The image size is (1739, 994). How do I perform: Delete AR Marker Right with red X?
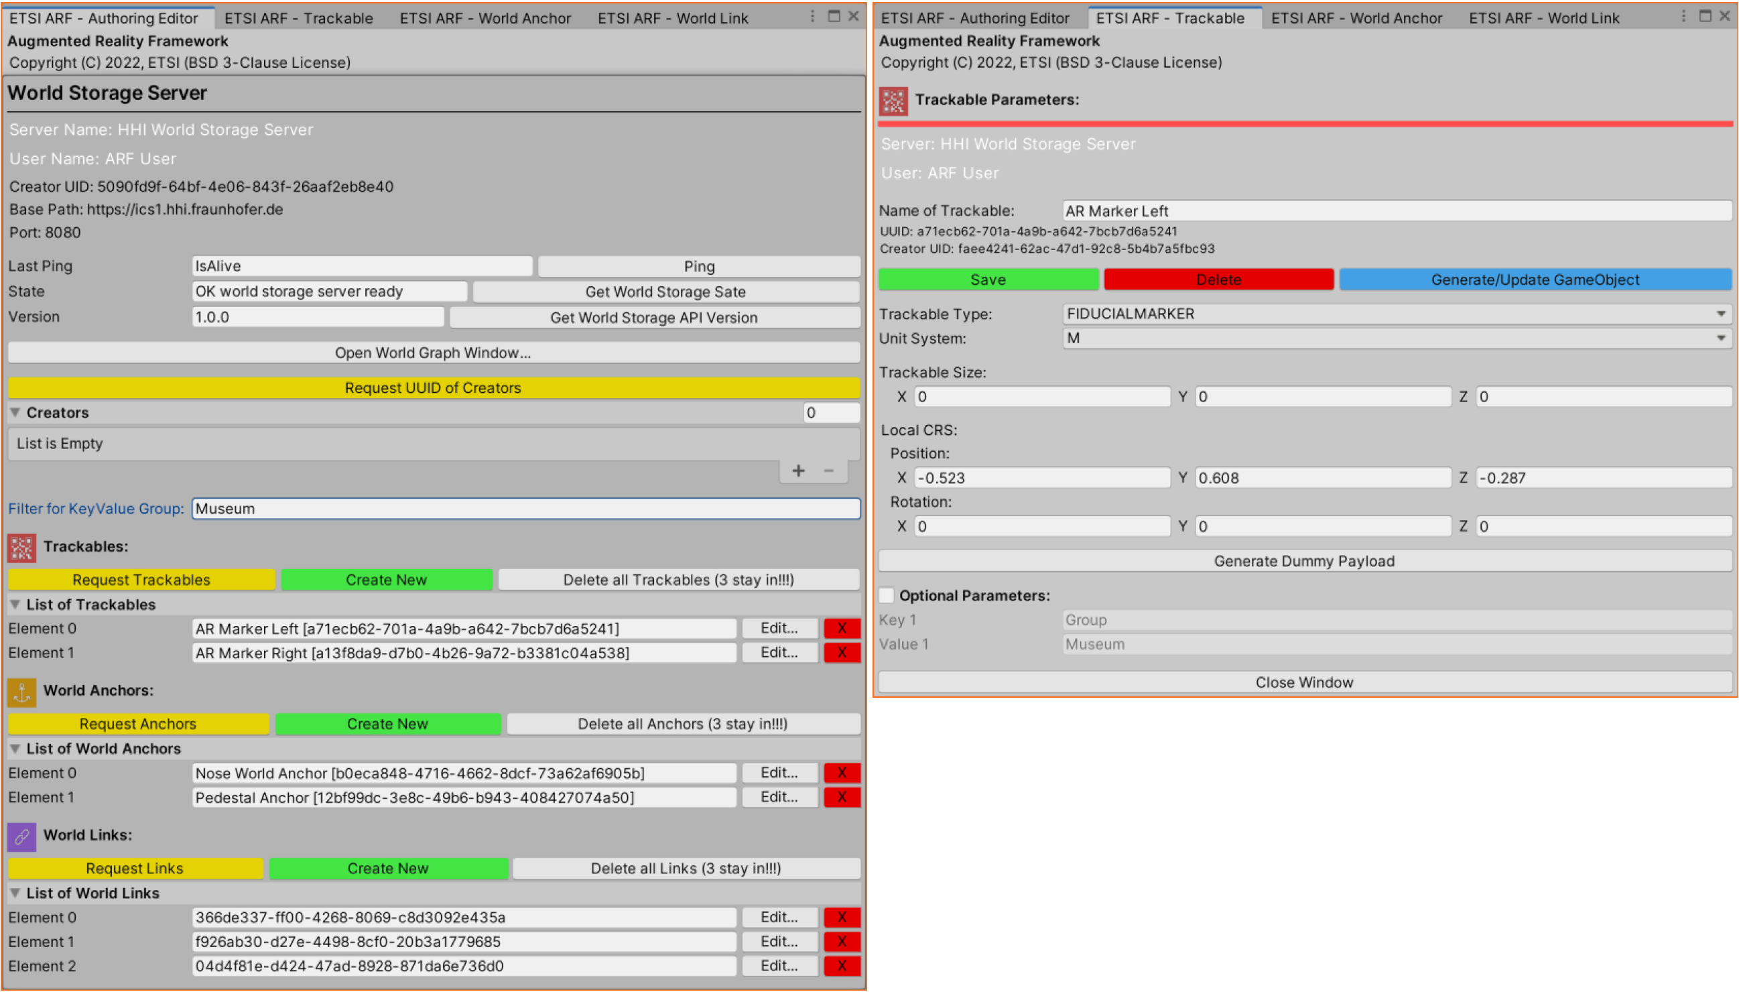point(842,654)
